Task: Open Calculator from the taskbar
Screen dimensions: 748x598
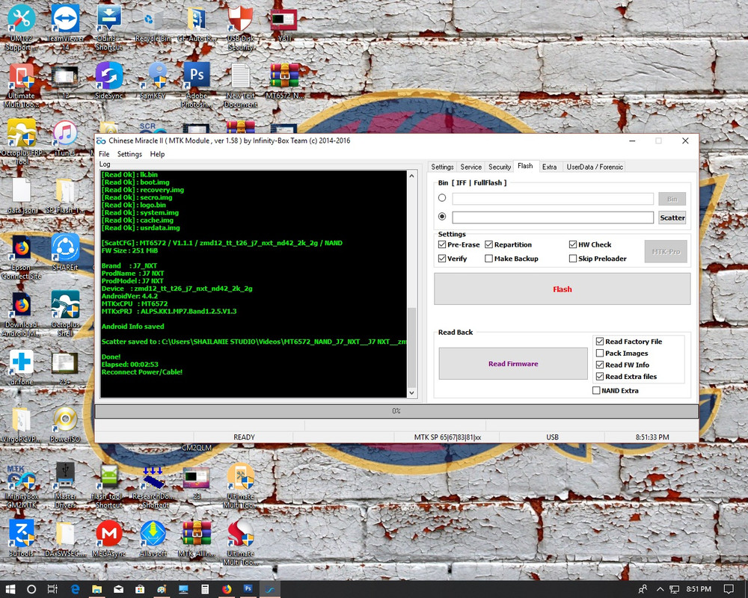Action: [x=205, y=590]
